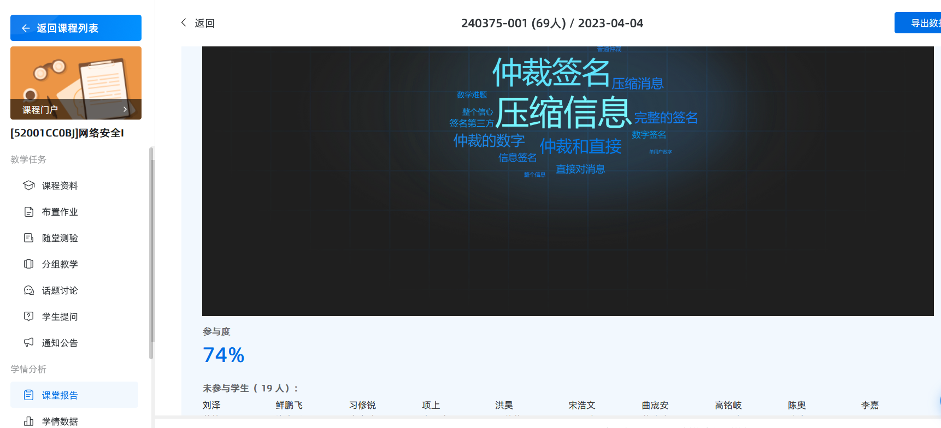Click the 课堂报告 report icon
This screenshot has height=428, width=941.
pos(29,395)
